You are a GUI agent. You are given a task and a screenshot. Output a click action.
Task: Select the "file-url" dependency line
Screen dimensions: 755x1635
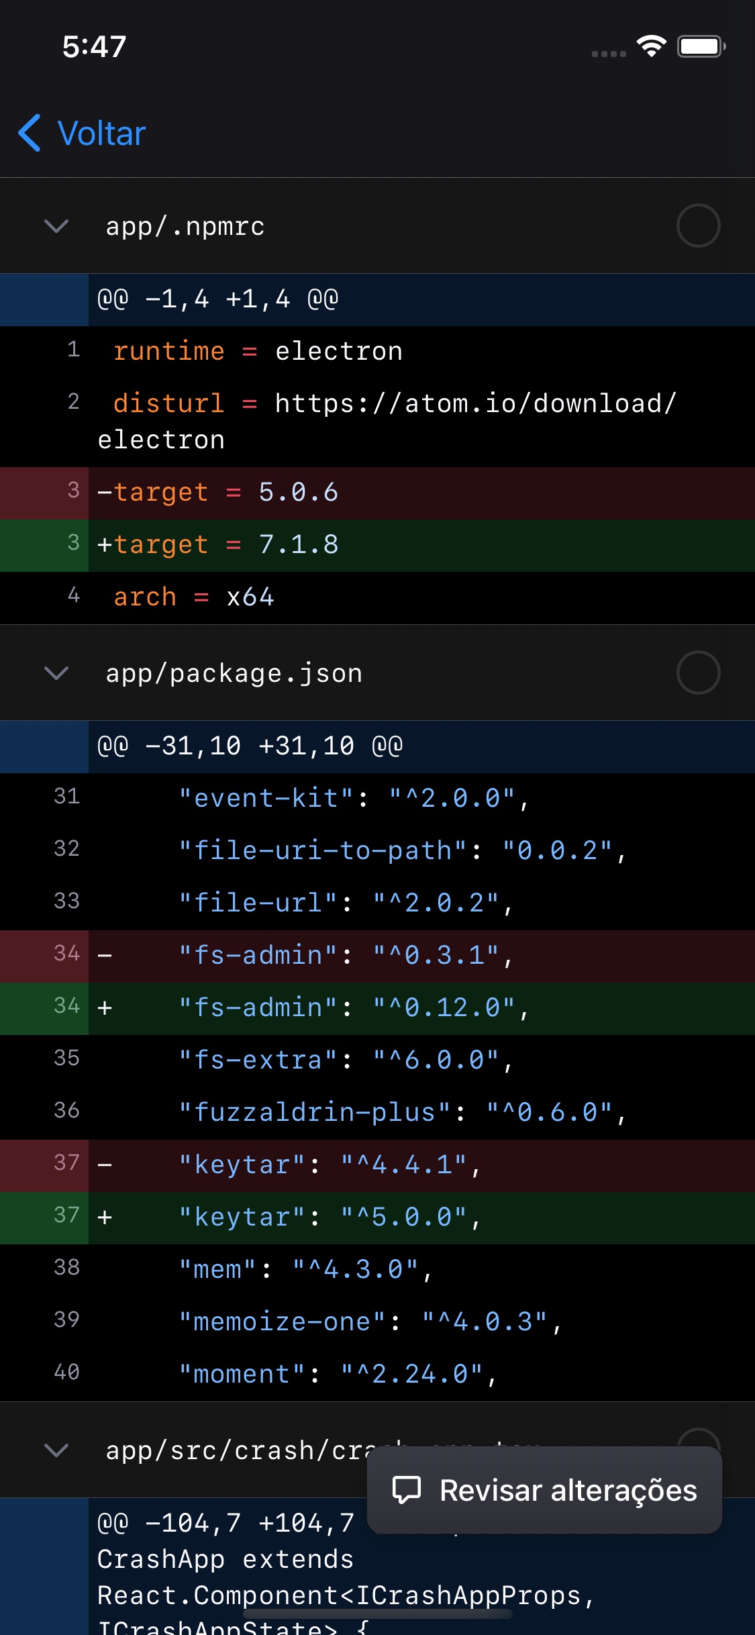coord(377,903)
